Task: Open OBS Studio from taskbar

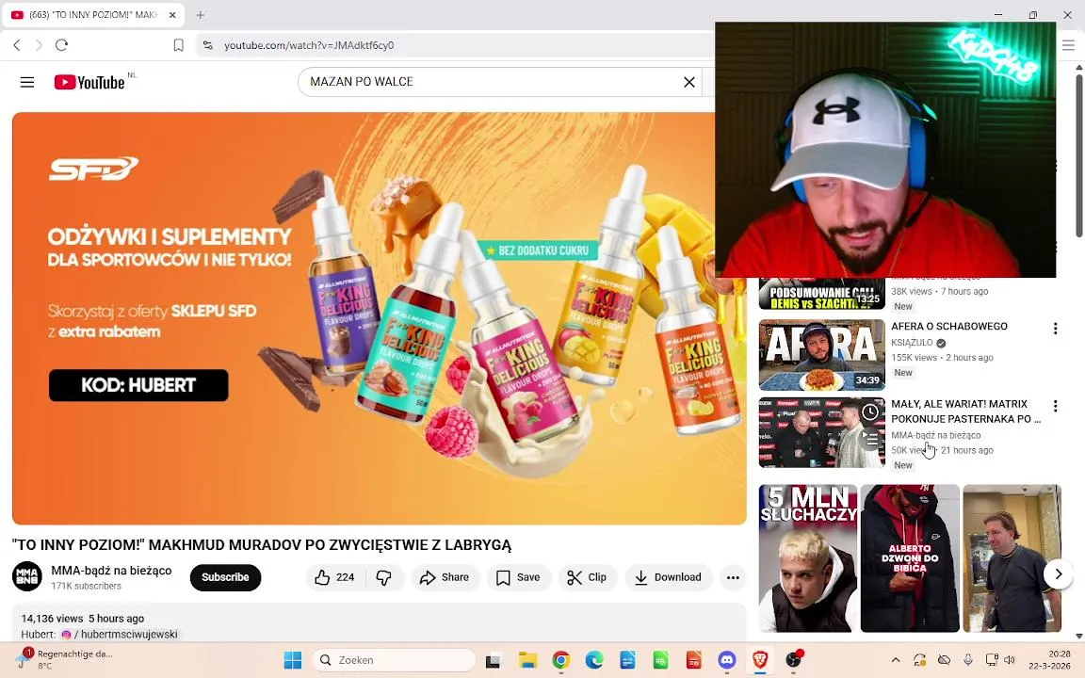Action: [794, 661]
